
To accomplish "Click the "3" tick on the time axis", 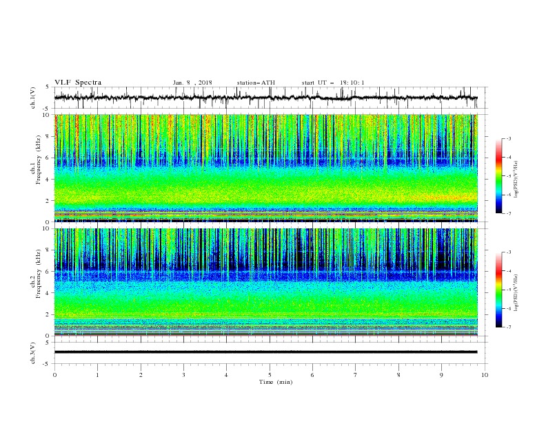I will pyautogui.click(x=183, y=375).
